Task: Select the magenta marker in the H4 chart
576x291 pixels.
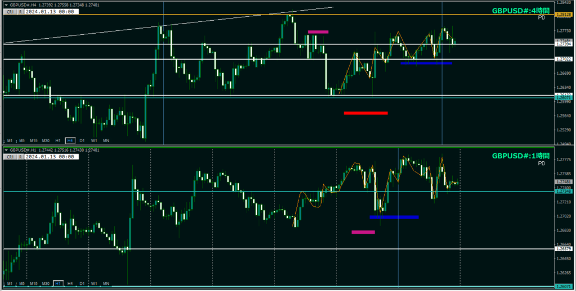Action: pyautogui.click(x=318, y=32)
